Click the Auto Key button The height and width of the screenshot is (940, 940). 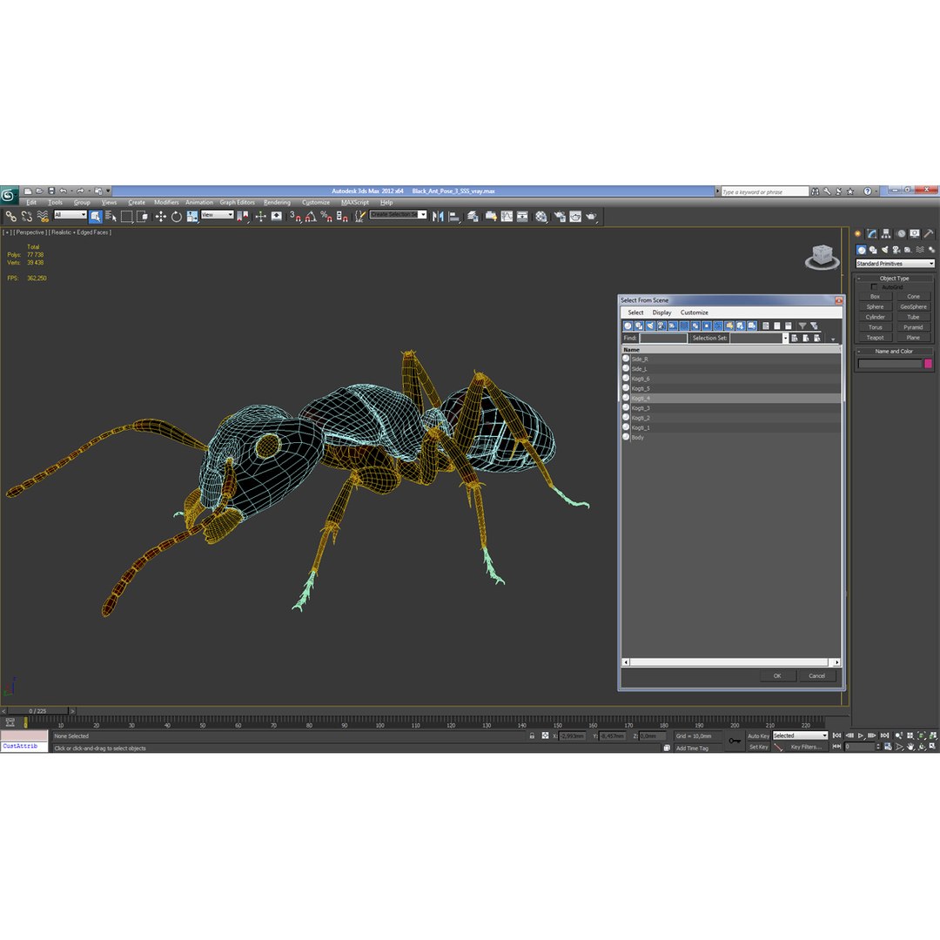[x=758, y=736]
